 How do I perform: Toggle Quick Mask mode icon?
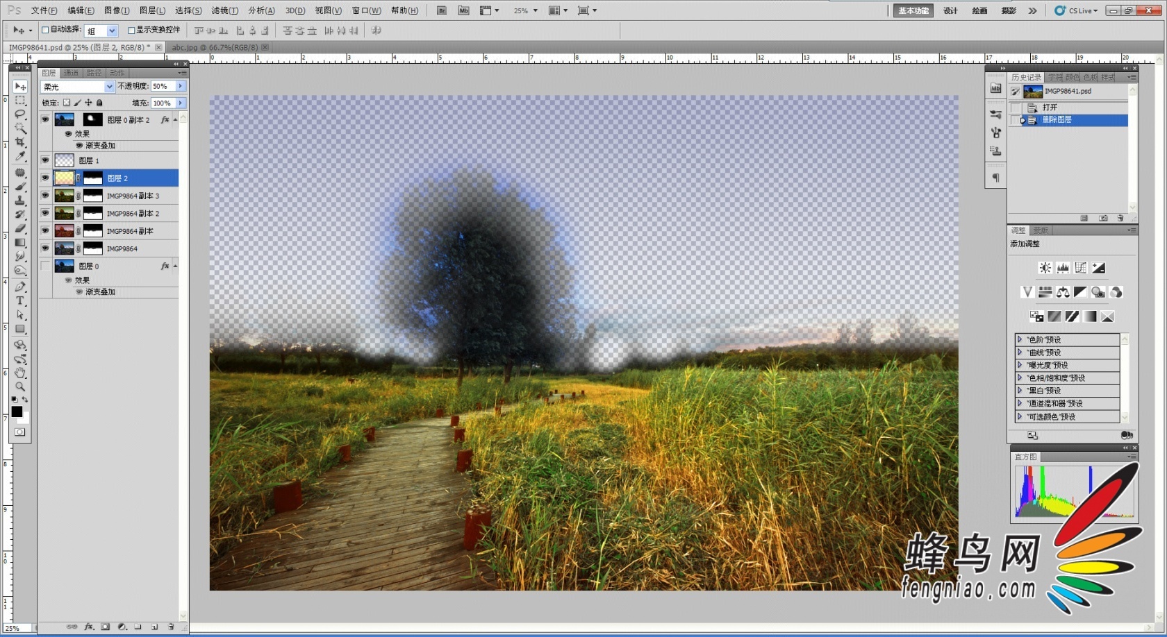pyautogui.click(x=20, y=432)
